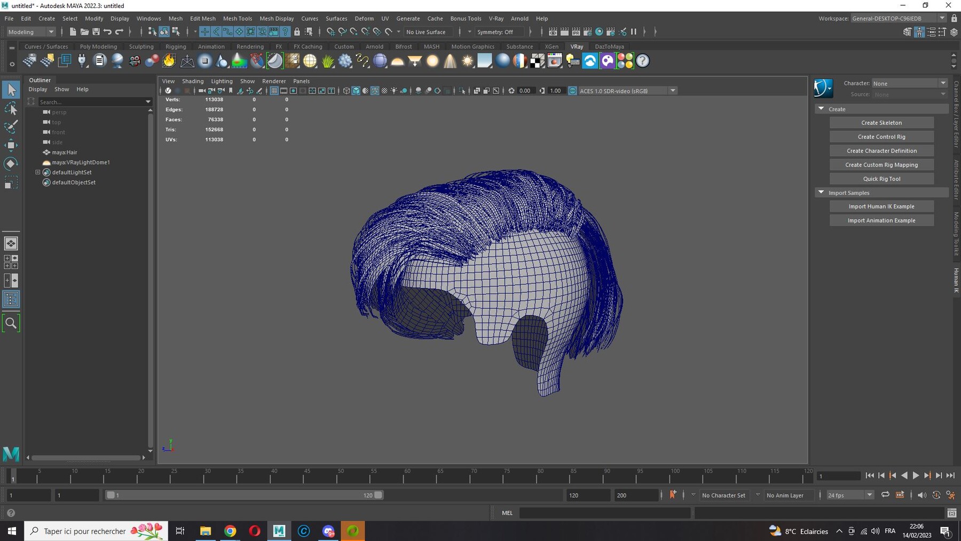The image size is (961, 541).
Task: Click the playback range slider bar
Action: point(243,495)
